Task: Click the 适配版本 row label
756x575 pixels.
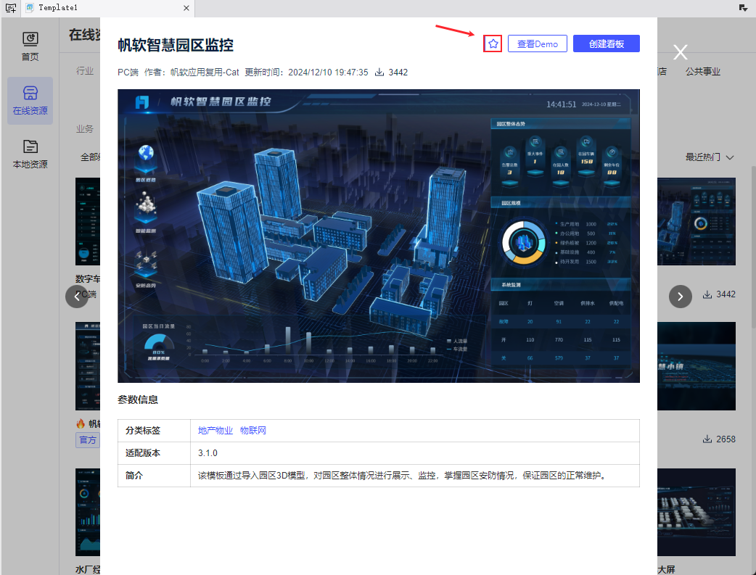Action: point(143,453)
